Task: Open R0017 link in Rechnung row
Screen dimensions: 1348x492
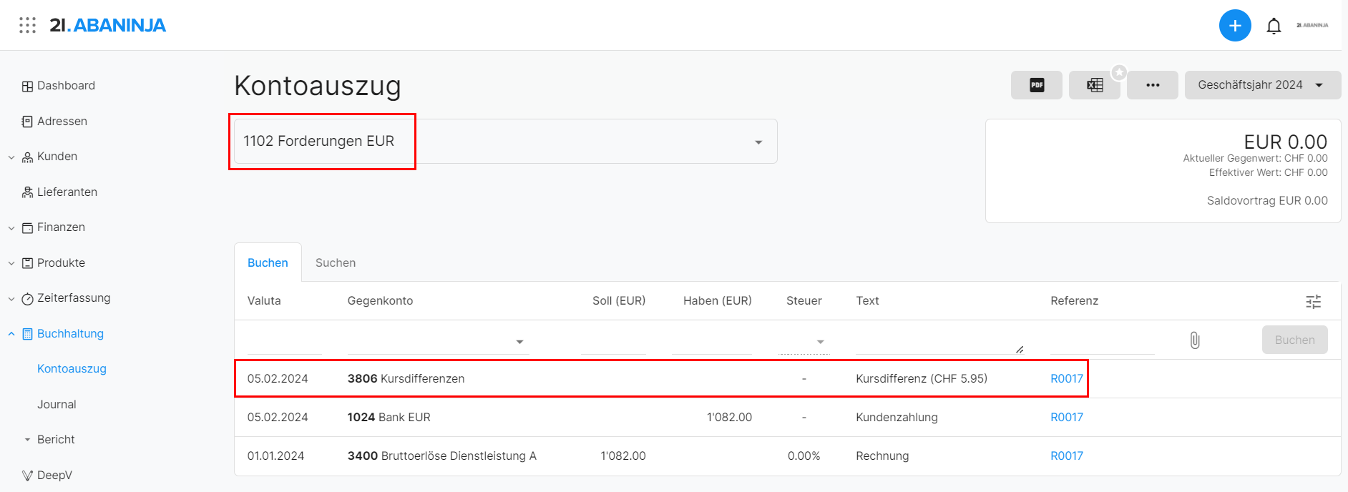Action: [1066, 456]
